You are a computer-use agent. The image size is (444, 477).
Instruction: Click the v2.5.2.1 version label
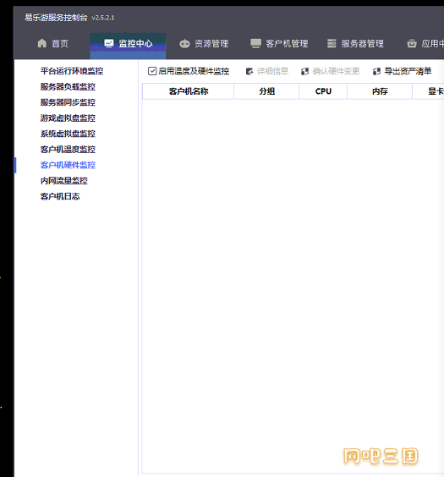(x=103, y=18)
